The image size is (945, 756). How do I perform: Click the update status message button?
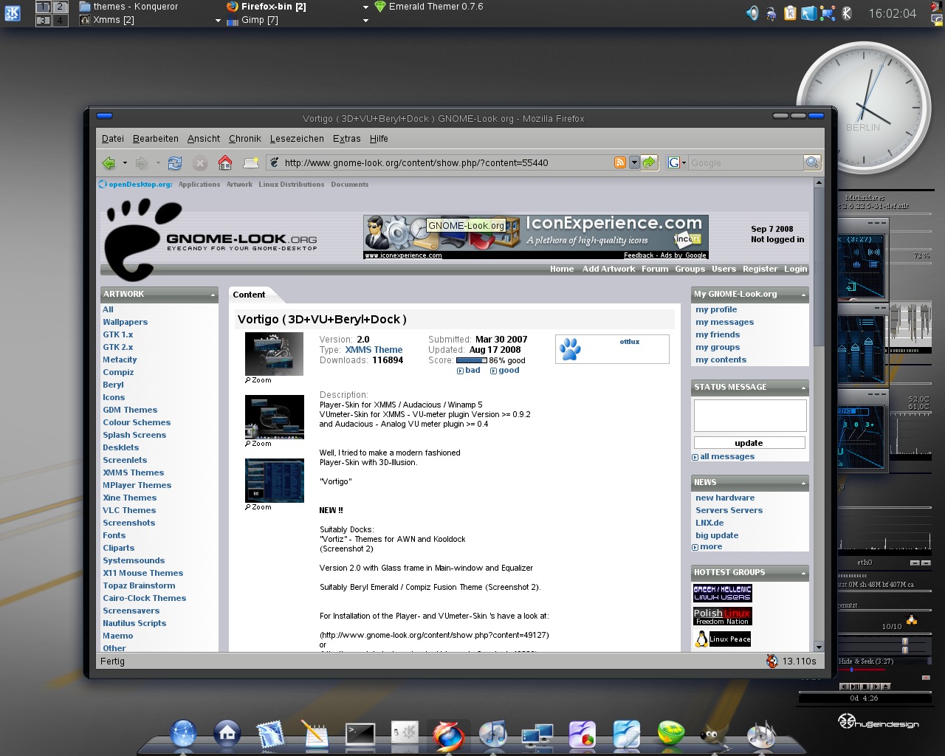click(749, 443)
